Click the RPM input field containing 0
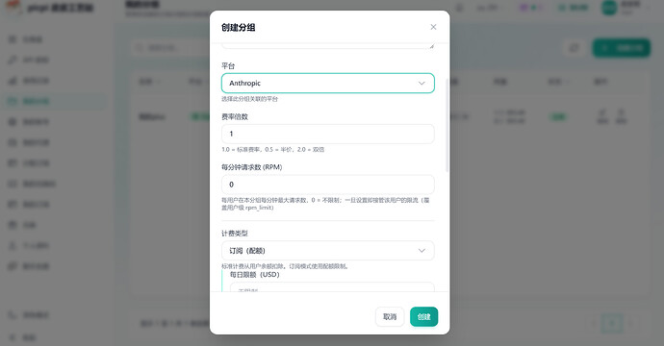The width and height of the screenshot is (664, 346). (328, 185)
